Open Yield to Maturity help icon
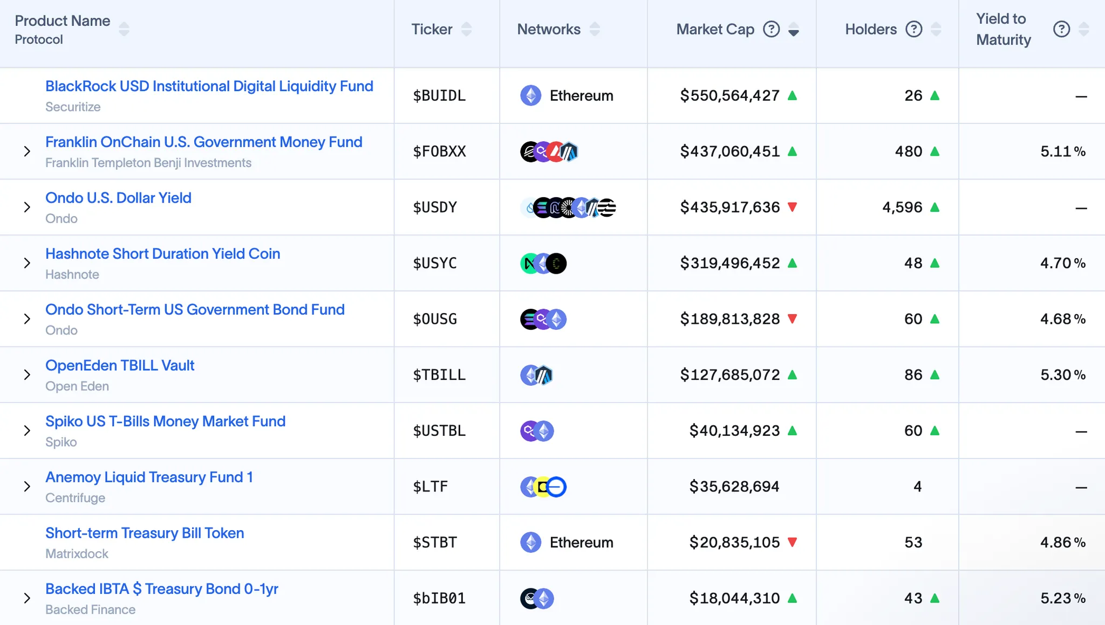 tap(1061, 29)
